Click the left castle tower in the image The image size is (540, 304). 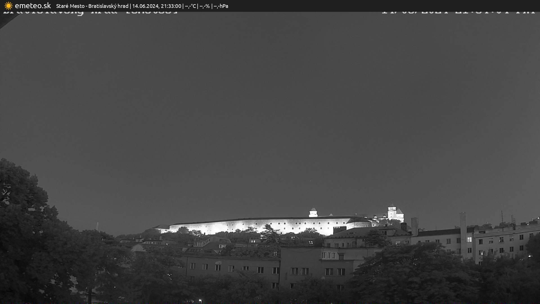click(x=313, y=213)
